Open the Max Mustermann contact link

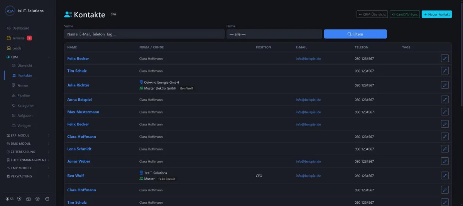[83, 112]
